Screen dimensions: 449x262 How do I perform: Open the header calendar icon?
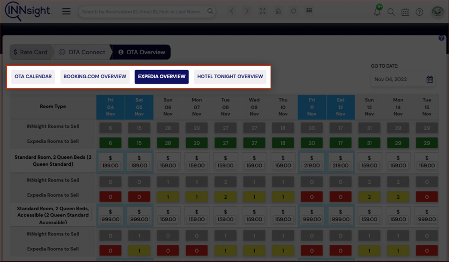405,12
